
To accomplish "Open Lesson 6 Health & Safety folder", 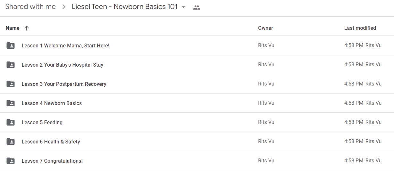I will 51,142.
